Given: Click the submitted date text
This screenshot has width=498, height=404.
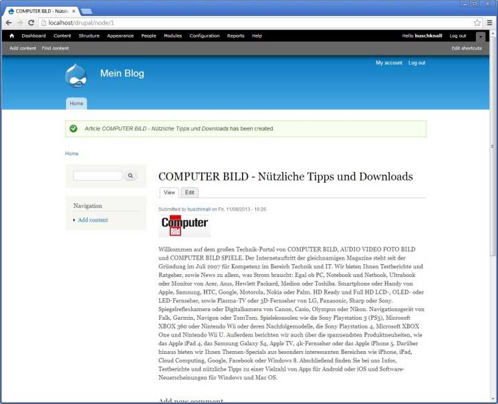Looking at the screenshot, I should click(242, 209).
